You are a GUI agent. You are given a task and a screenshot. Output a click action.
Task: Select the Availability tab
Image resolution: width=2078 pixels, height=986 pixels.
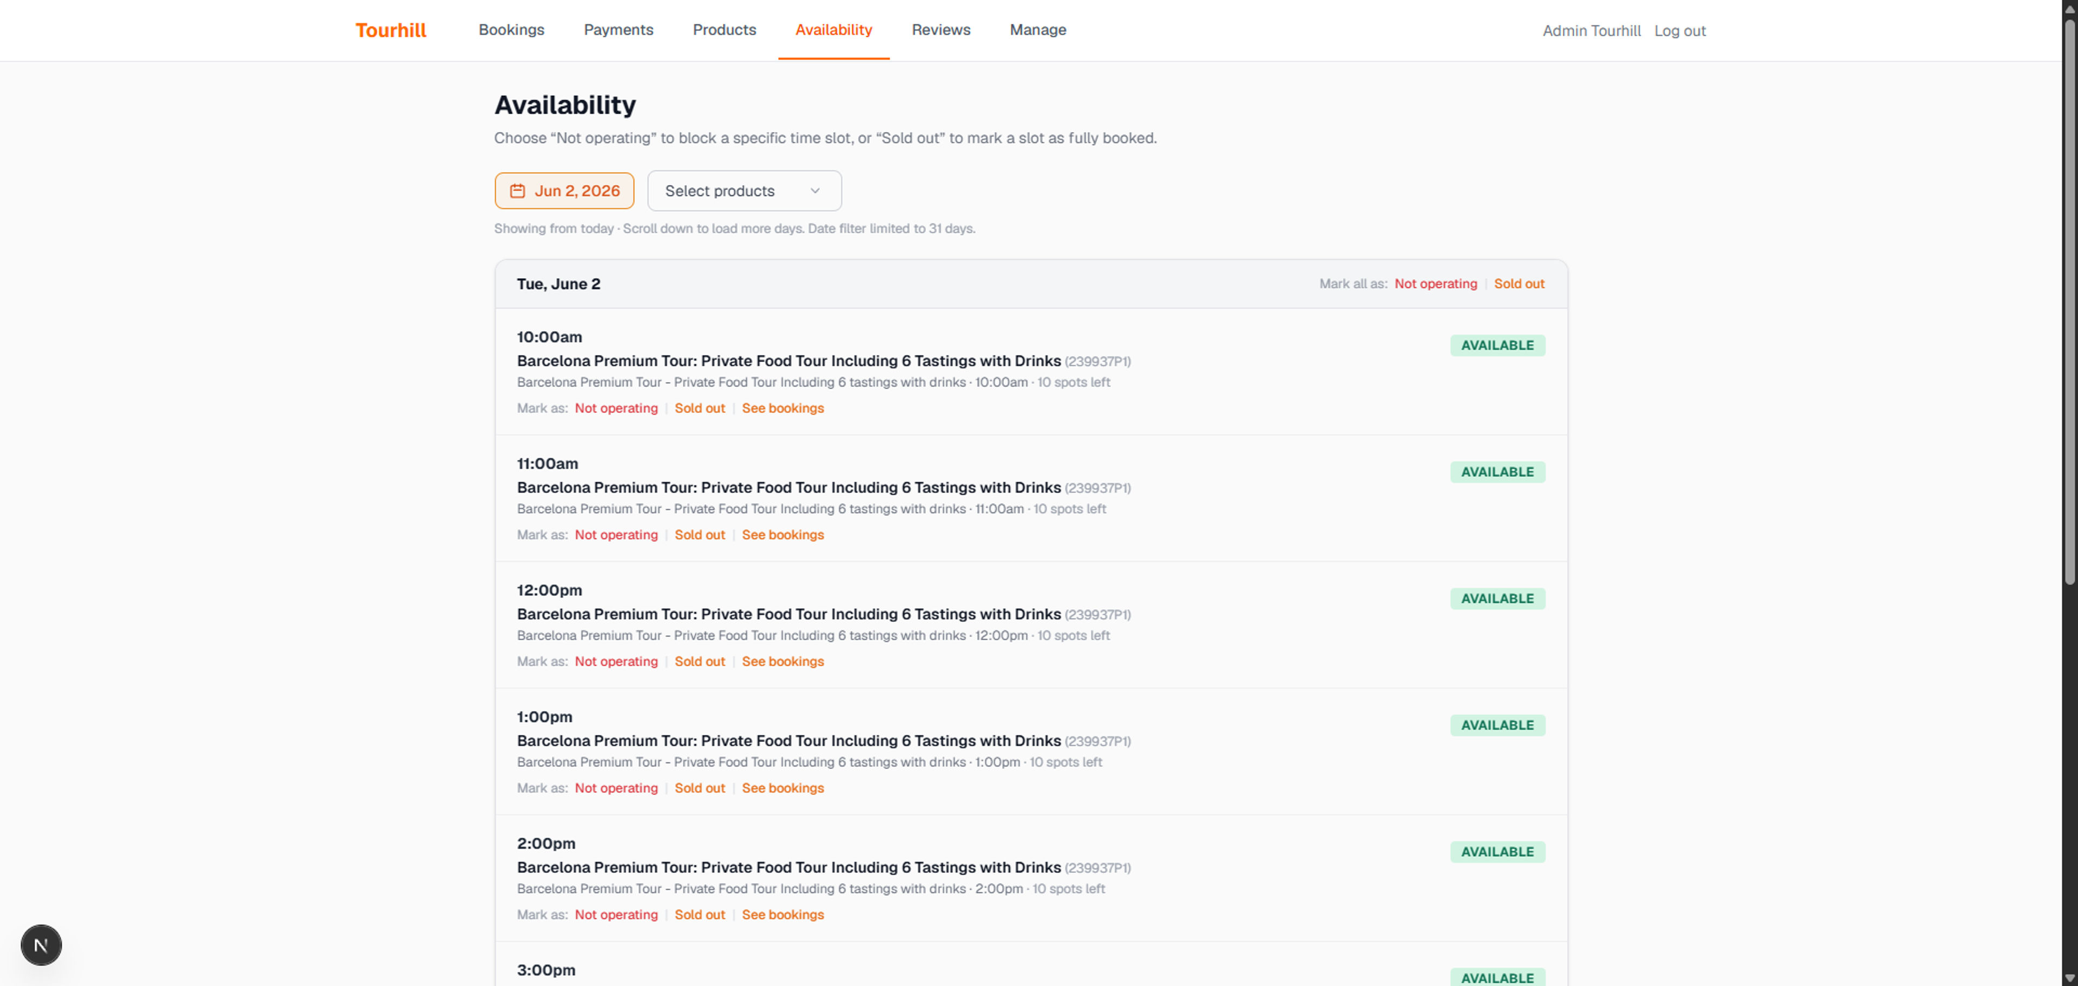pyautogui.click(x=833, y=30)
